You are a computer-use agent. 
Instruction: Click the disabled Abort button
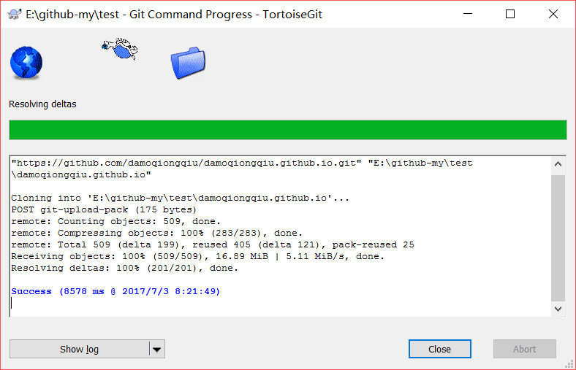(x=525, y=349)
